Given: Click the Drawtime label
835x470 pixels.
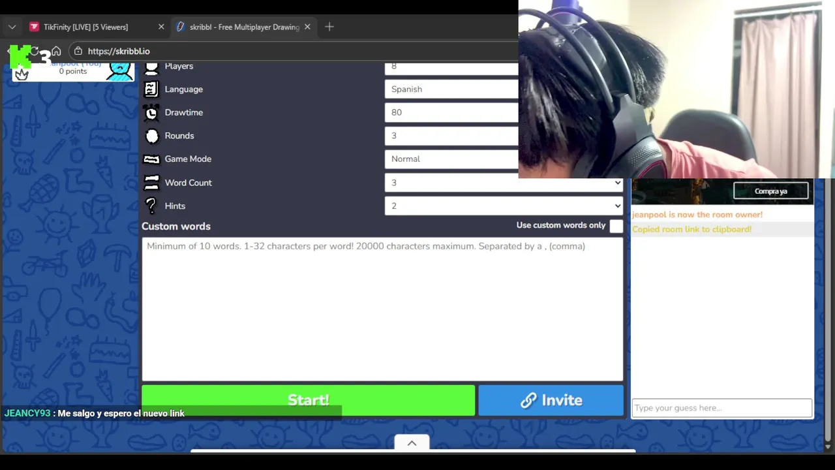Looking at the screenshot, I should tap(184, 112).
